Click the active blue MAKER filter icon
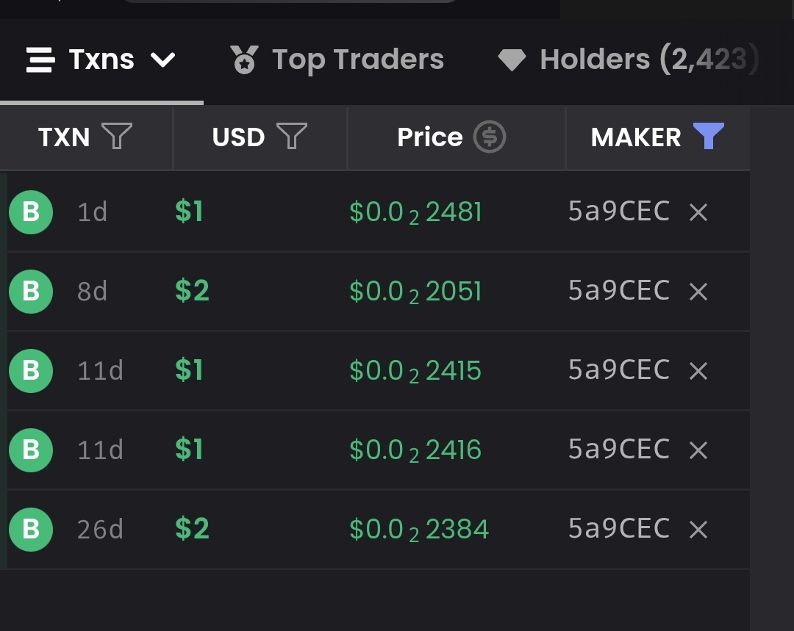 709,136
